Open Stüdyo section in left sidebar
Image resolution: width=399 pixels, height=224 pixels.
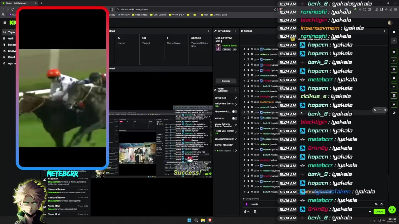point(9,51)
